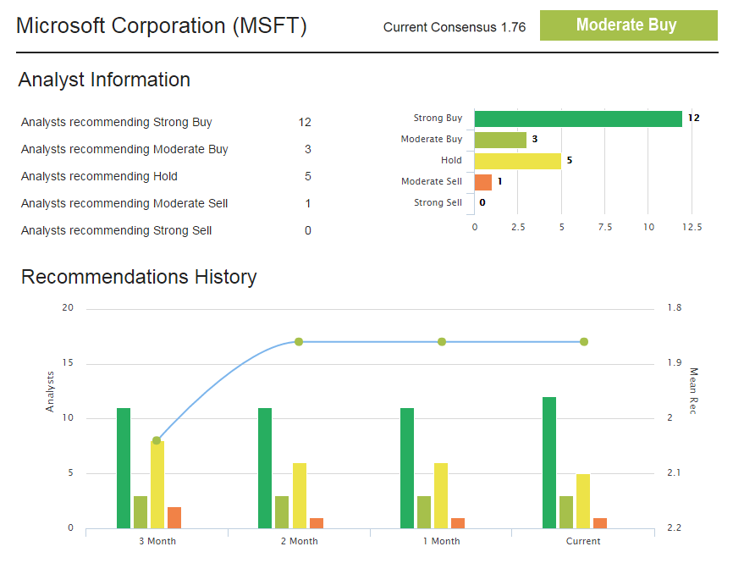Click the yellow Hold horizontal bar showing 5
733x563 pixels.
[x=517, y=161]
